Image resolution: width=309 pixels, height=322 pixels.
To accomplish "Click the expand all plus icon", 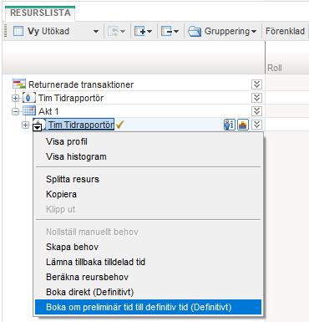I will coord(140,31).
